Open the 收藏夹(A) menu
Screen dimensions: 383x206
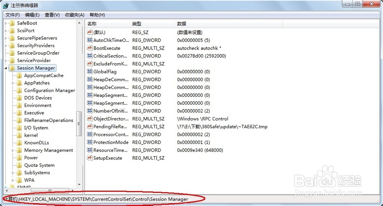coord(75,15)
